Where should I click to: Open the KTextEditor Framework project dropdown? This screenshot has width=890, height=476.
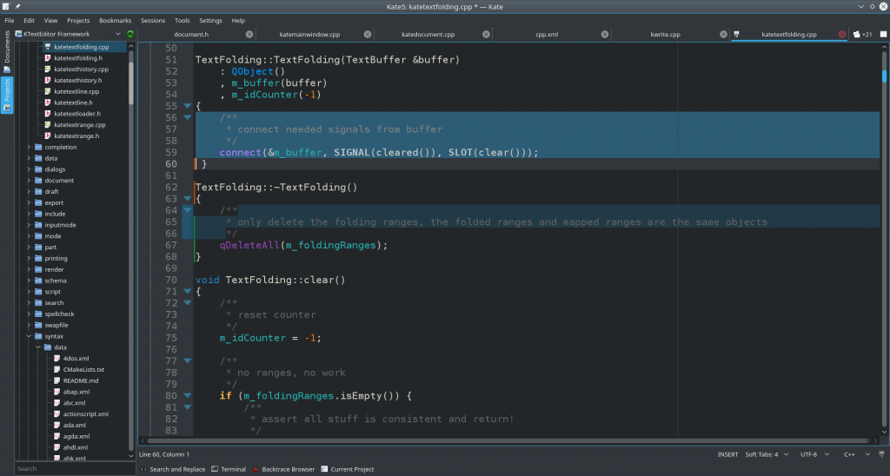pos(70,34)
